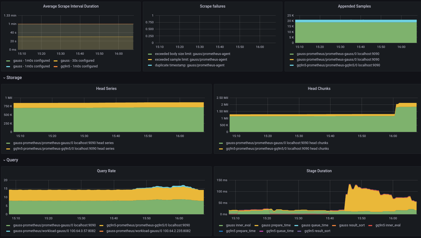Toggle 'duplicate timestamp' legend entry
This screenshot has width=421, height=238.
[190, 65]
